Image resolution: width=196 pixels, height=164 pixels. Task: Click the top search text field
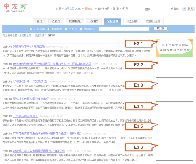pos(160,9)
